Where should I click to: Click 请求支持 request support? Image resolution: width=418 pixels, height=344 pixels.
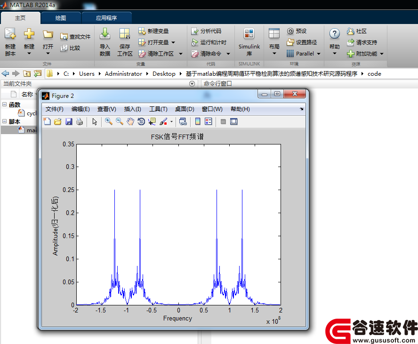[x=362, y=42]
